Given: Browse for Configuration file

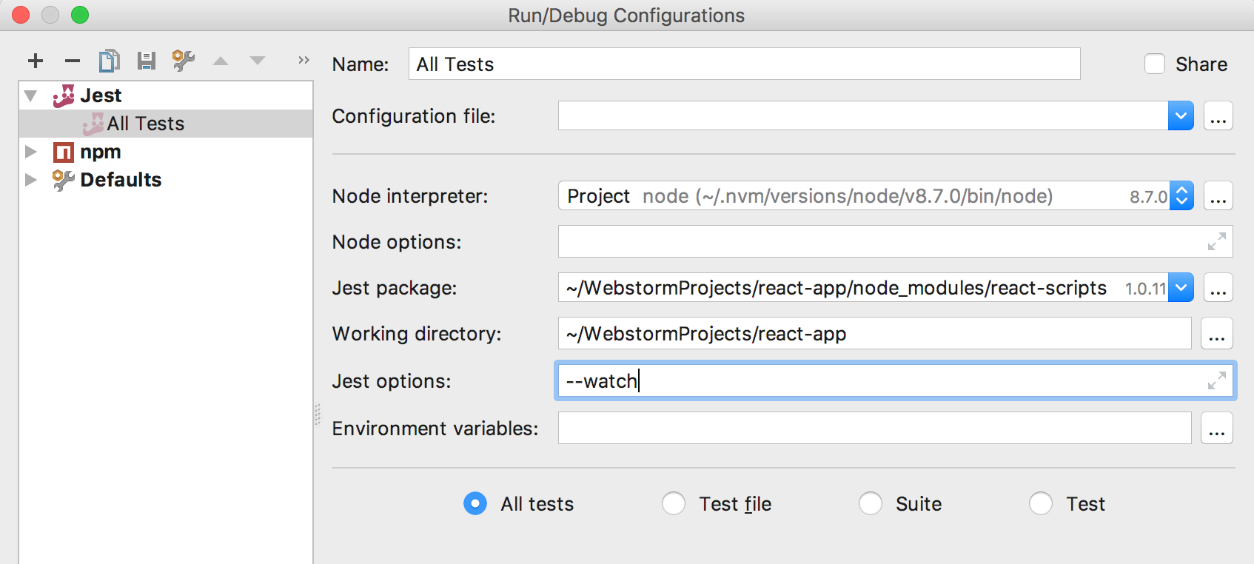Looking at the screenshot, I should coord(1218,116).
